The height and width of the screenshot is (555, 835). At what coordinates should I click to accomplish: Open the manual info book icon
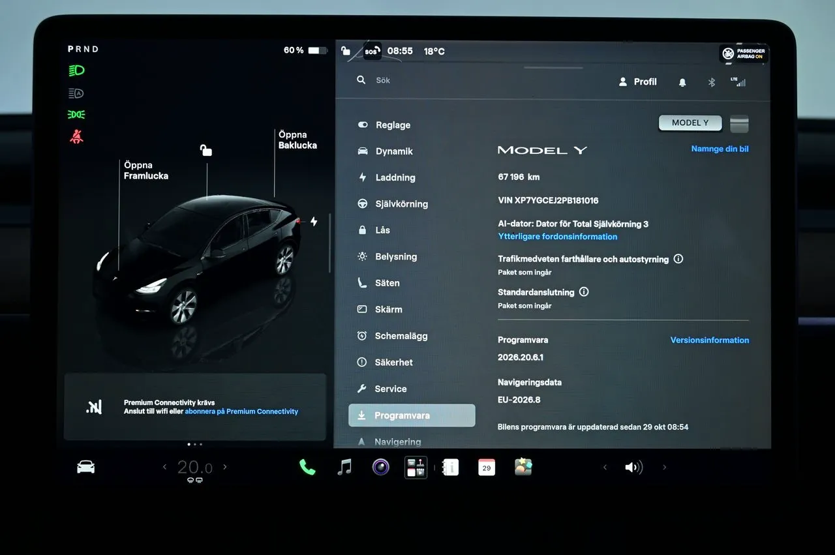(451, 467)
